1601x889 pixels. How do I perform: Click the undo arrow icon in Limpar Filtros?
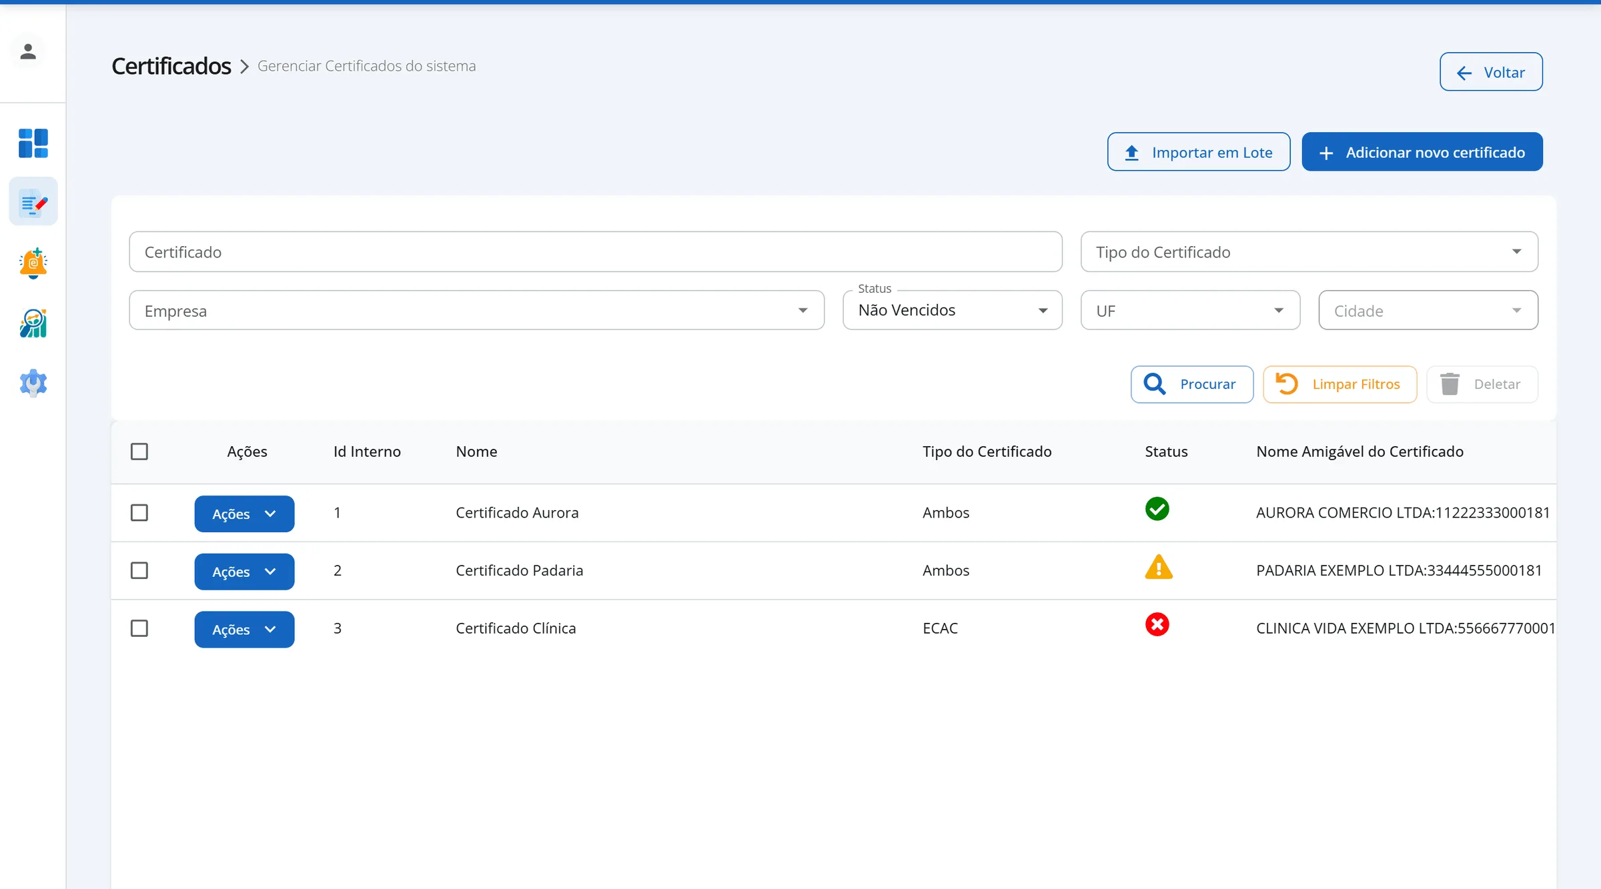[x=1287, y=383]
